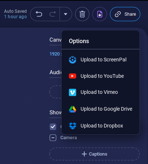This screenshot has height=164, width=148.
Task: Click the Options menu header
Action: coord(79,41)
